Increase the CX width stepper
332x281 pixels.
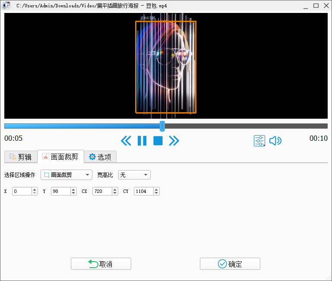click(115, 189)
